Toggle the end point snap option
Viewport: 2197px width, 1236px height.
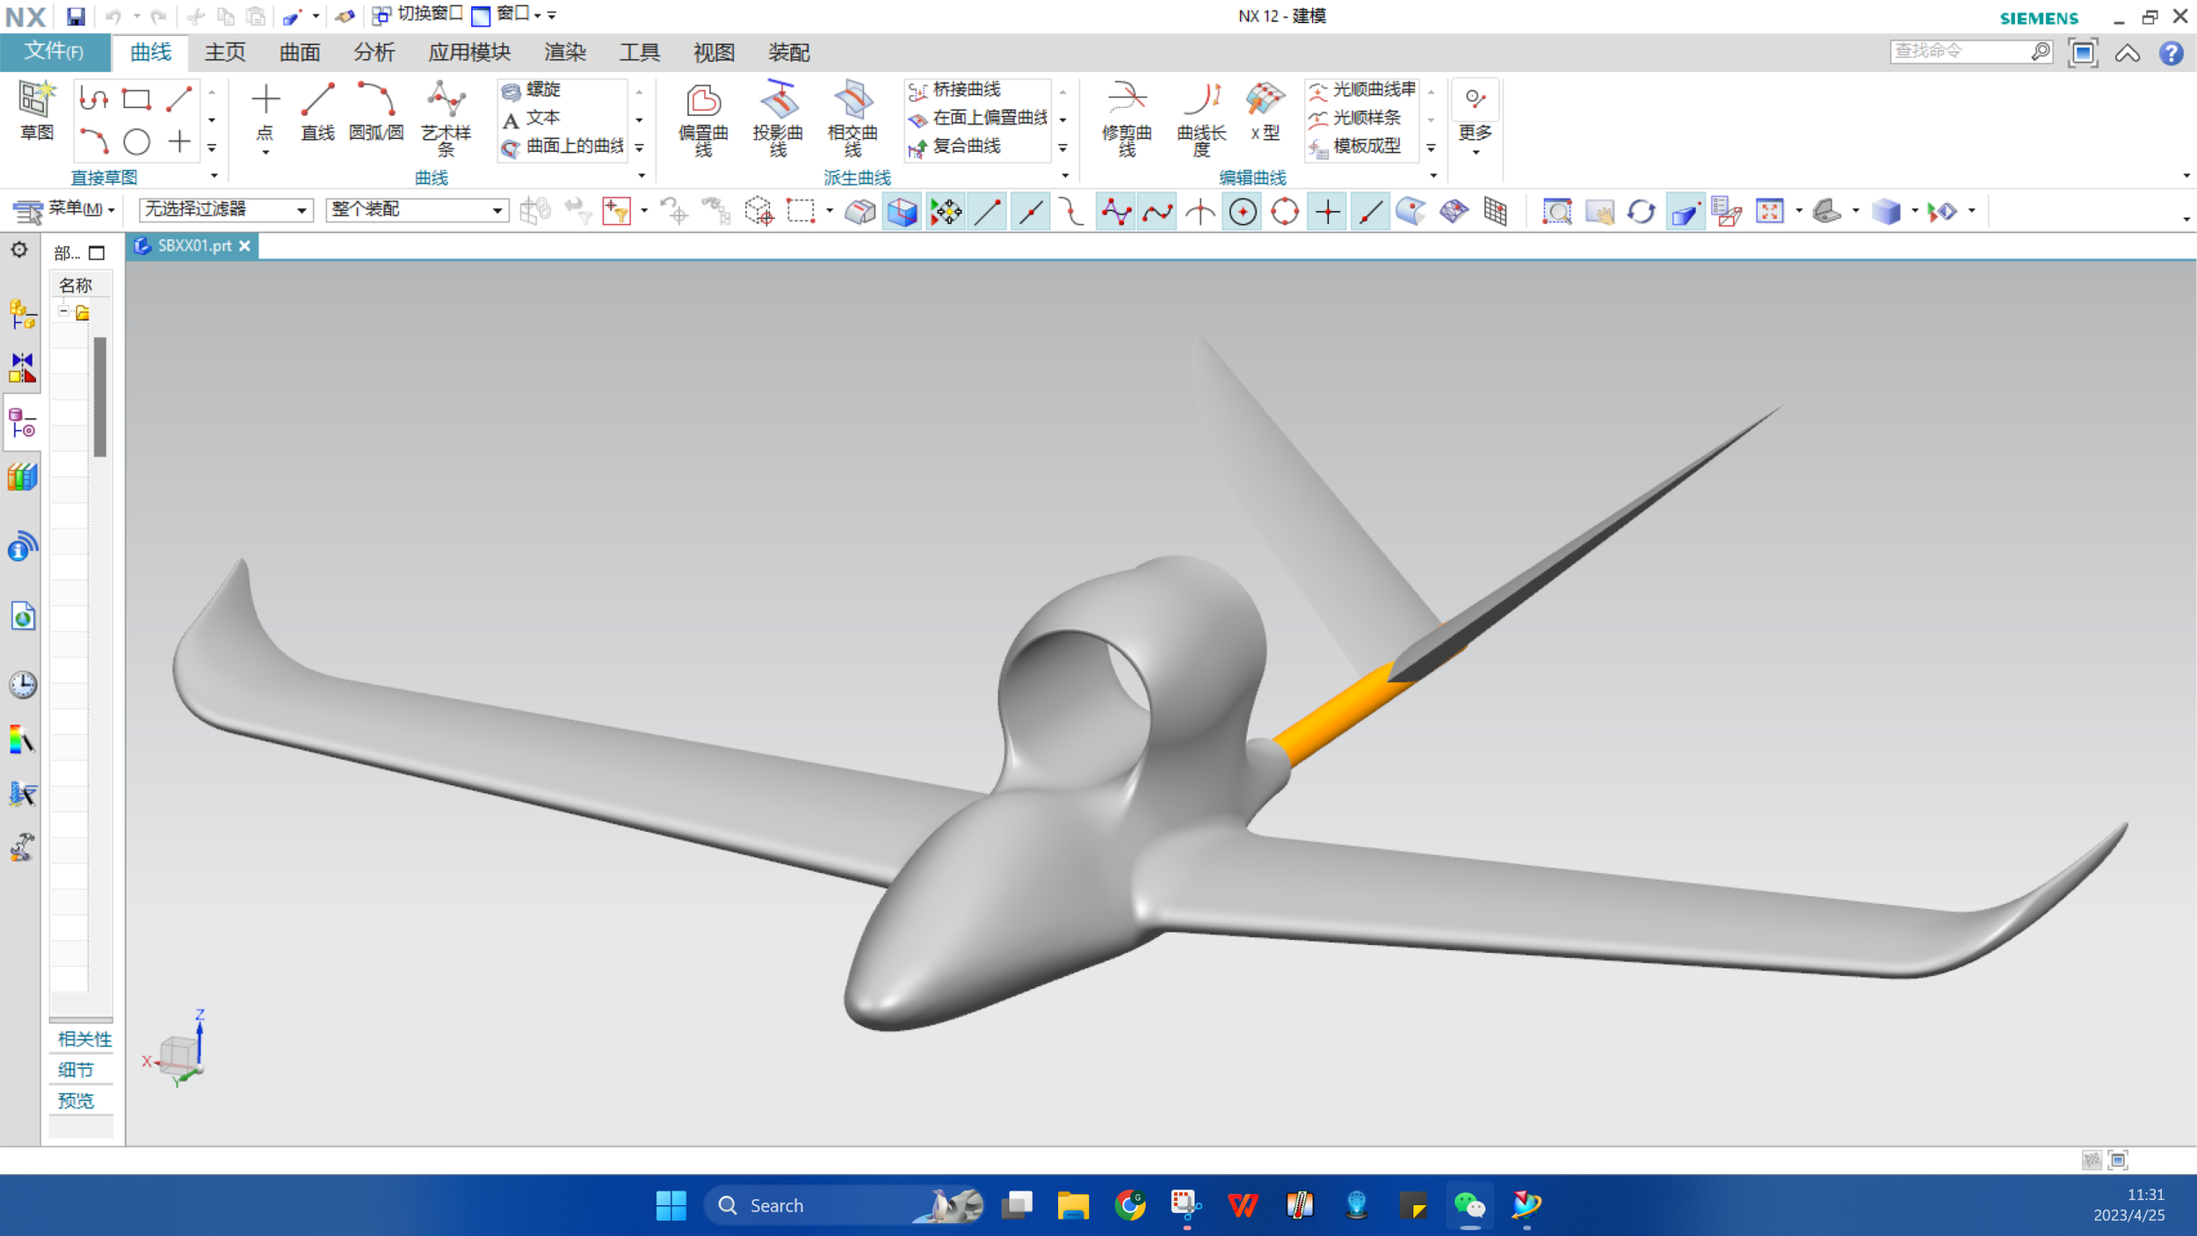click(988, 212)
